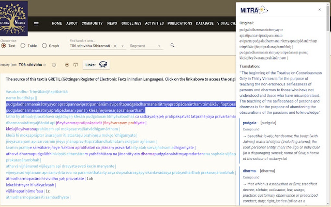
Task: Clear the T06 sthtvbhu Sthiramati filter
Action: (x=116, y=46)
